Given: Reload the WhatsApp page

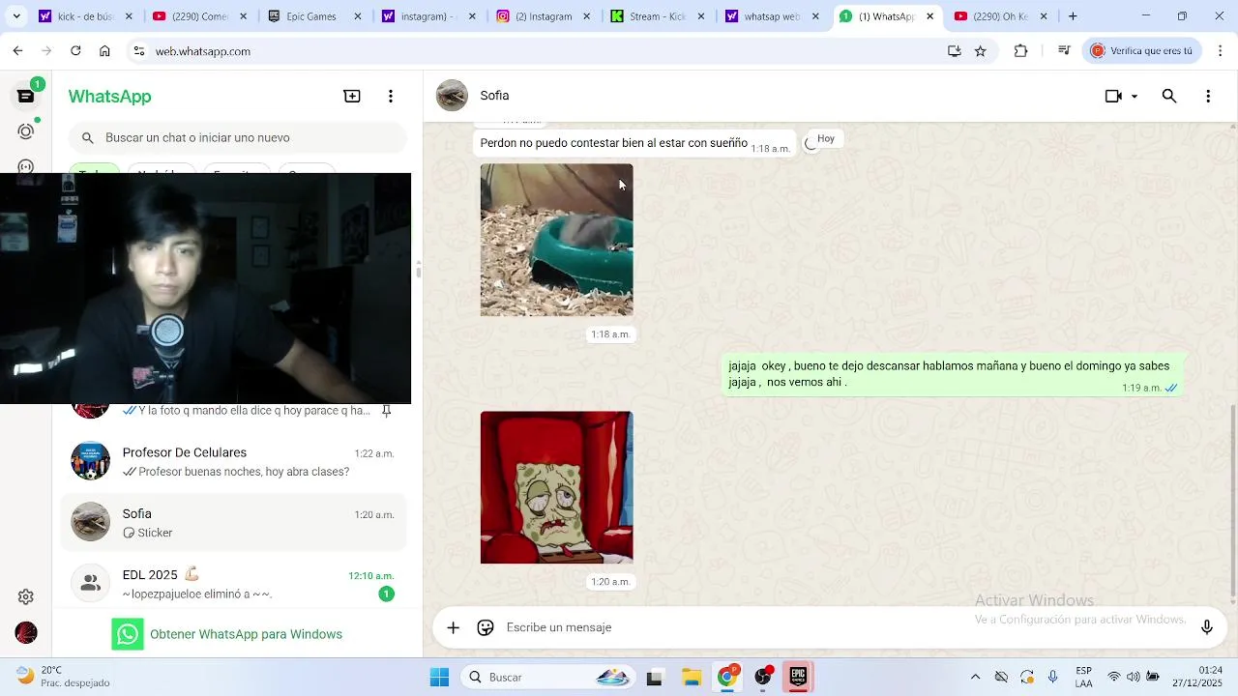Looking at the screenshot, I should 75,51.
